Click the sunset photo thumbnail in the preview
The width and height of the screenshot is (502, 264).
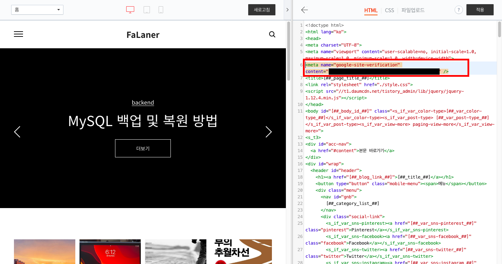coord(44,251)
